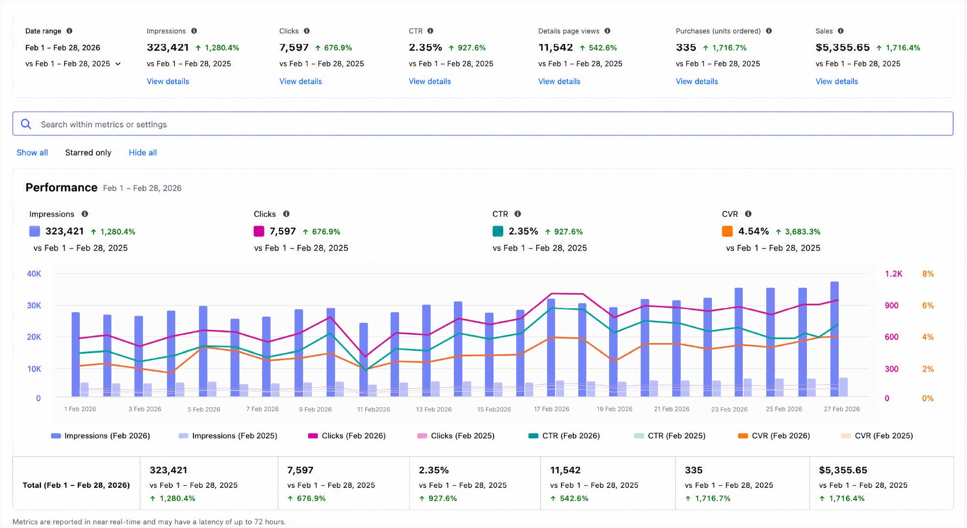967x528 pixels.
Task: Click the info icon next to CTR in the summary bar
Action: tap(430, 31)
